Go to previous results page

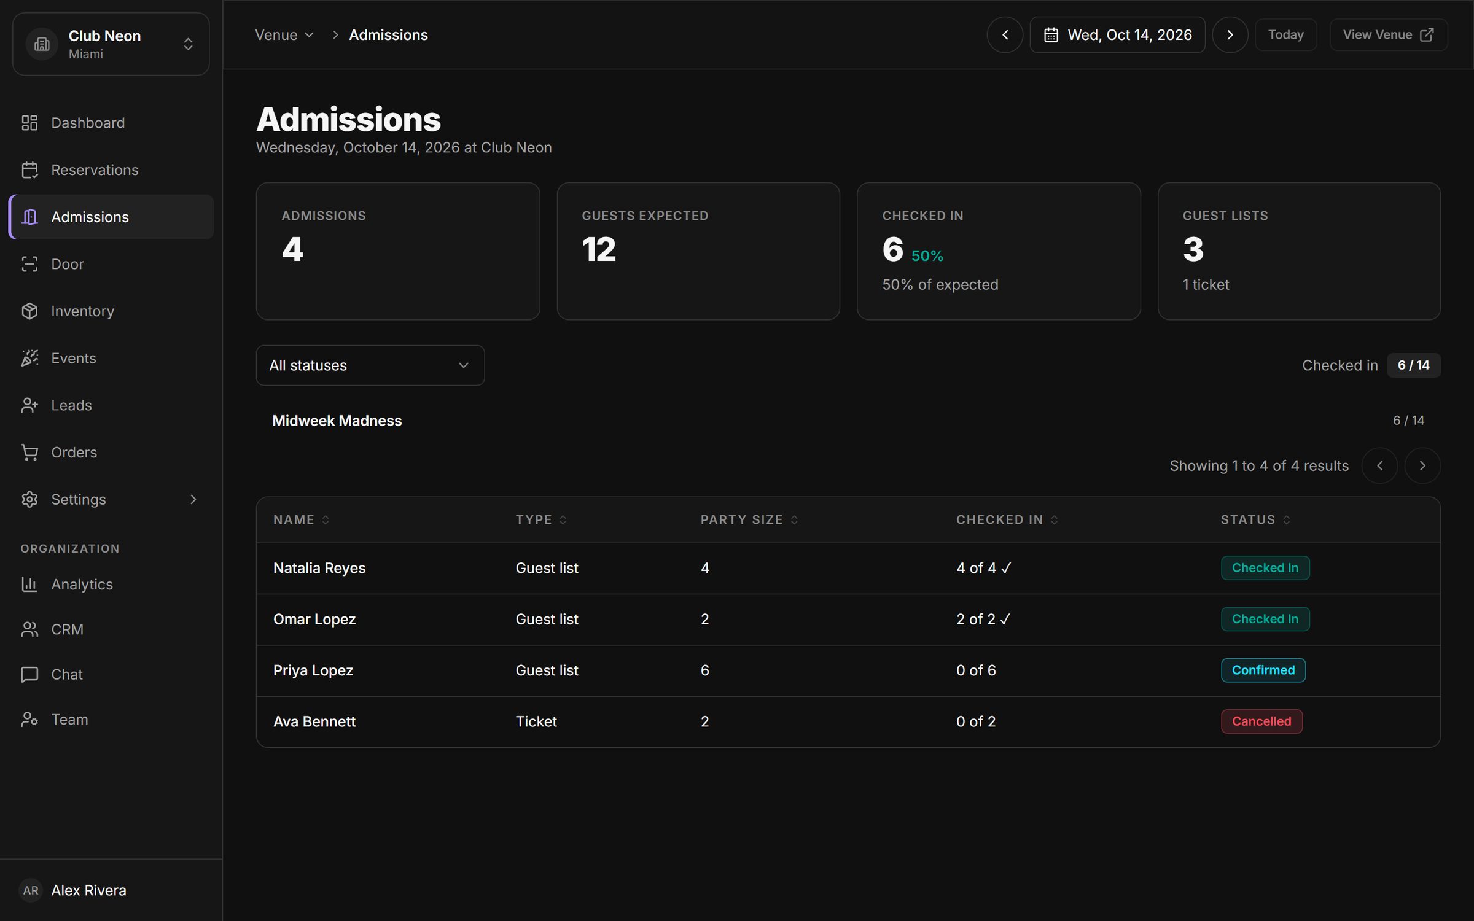(x=1379, y=465)
